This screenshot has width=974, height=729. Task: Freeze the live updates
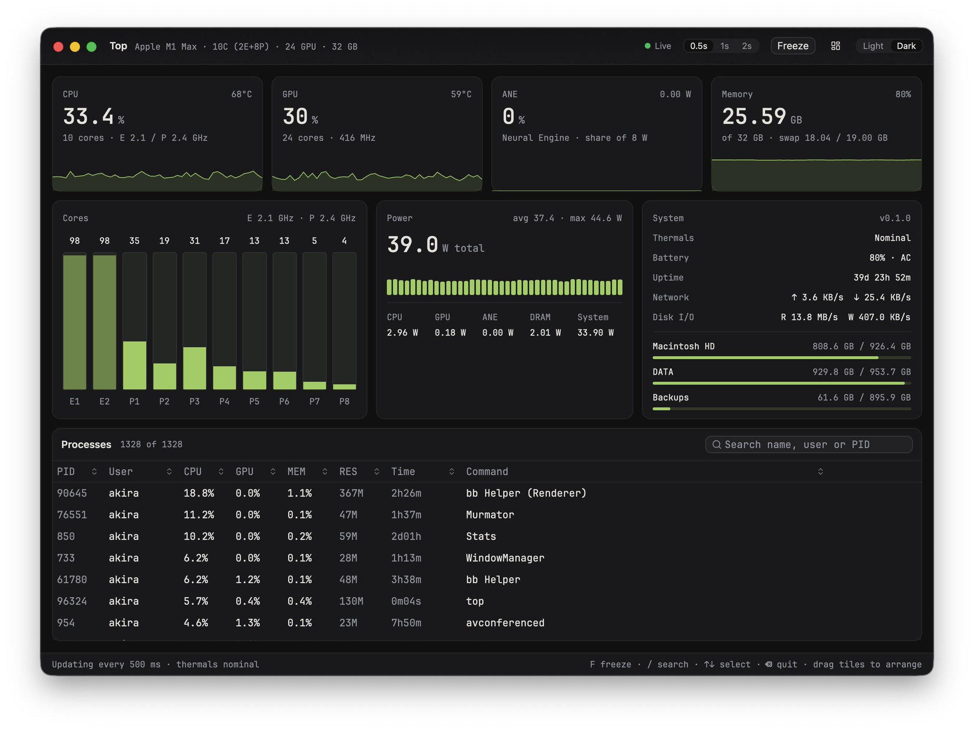click(x=793, y=46)
